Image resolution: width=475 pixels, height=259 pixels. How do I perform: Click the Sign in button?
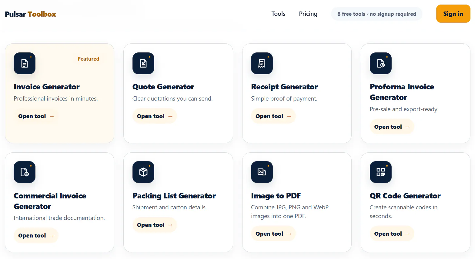pos(453,14)
